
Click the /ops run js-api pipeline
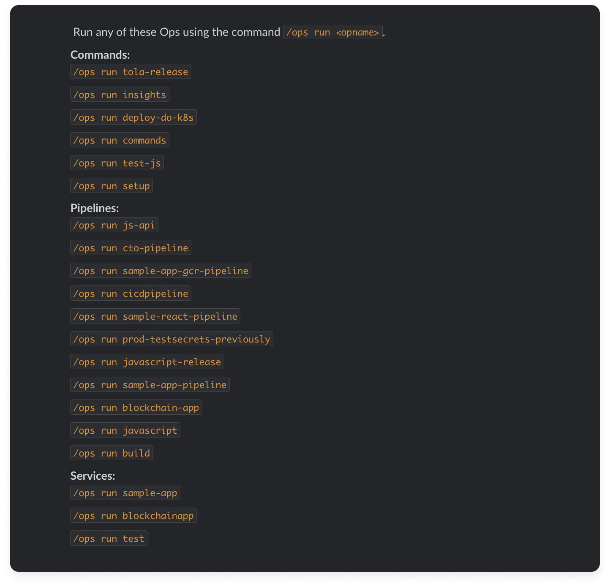click(114, 225)
